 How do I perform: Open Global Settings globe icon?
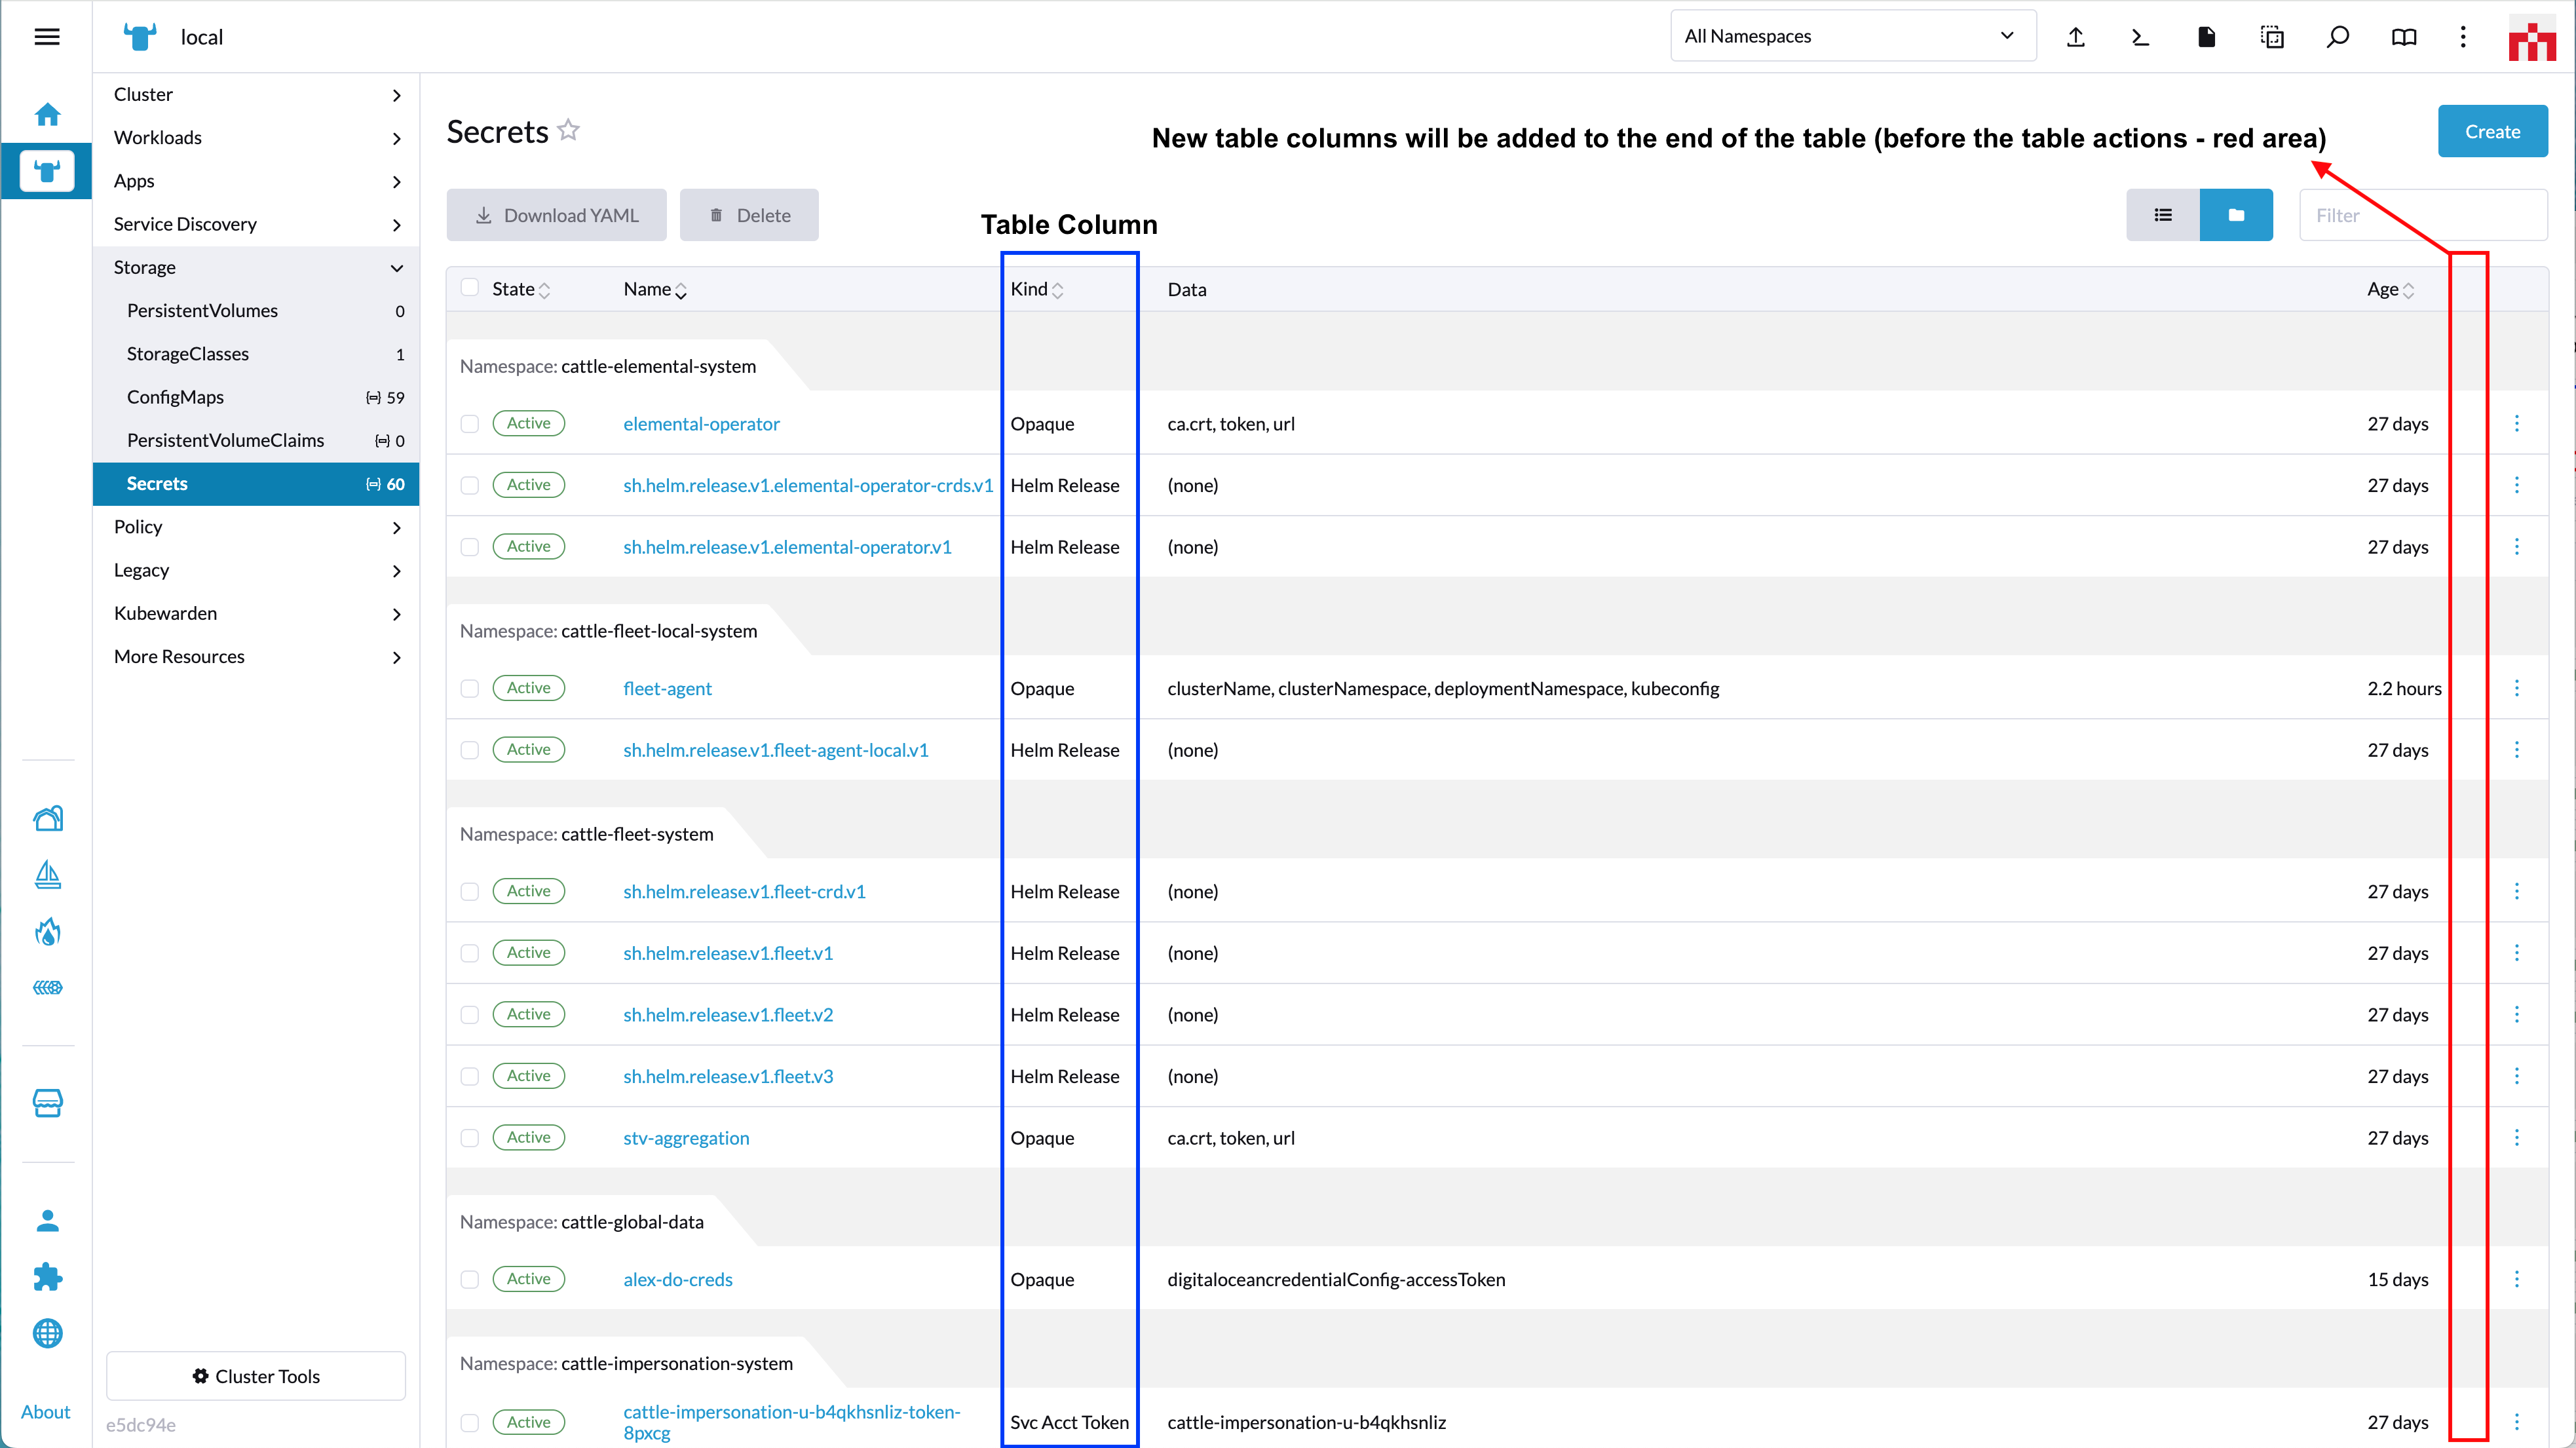point(47,1333)
